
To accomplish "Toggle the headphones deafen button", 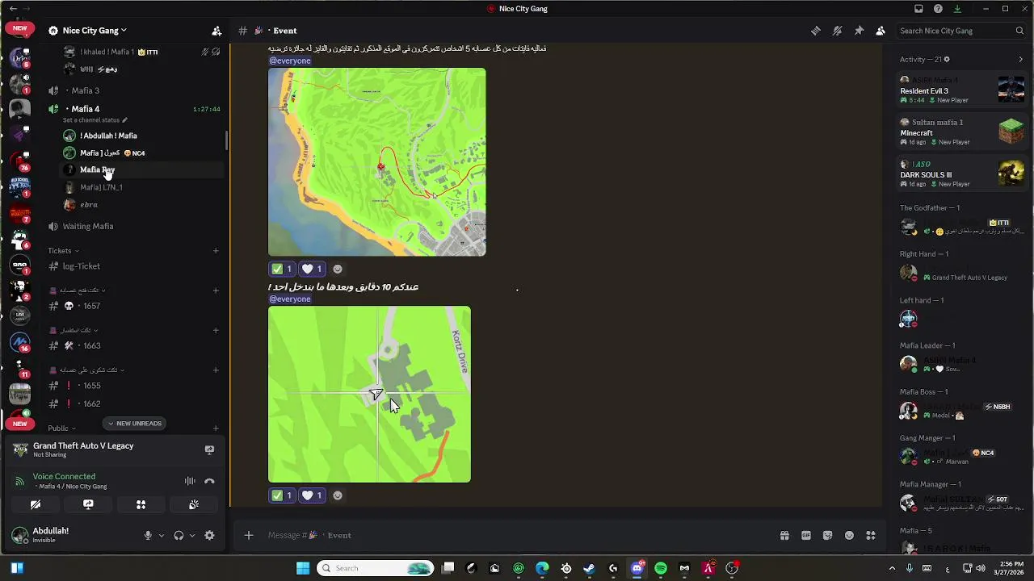I will pos(179,535).
